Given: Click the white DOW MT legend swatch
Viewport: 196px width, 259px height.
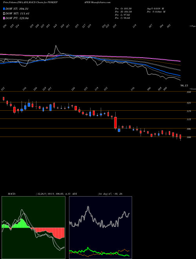Looking at the screenshot, I should (4, 14).
